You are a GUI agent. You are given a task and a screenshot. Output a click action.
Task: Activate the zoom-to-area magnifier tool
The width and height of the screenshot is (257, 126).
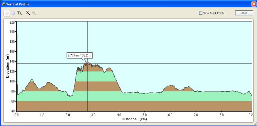[x=20, y=13]
